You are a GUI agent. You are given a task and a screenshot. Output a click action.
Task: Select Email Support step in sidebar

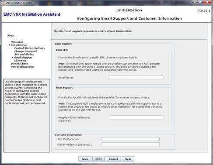coord(23,58)
